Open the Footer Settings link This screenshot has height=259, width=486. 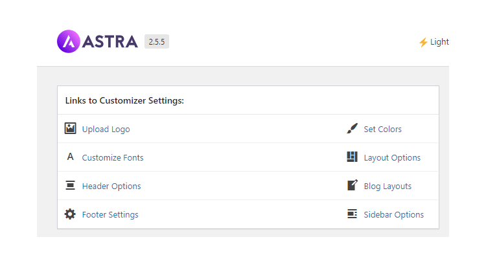coord(110,215)
